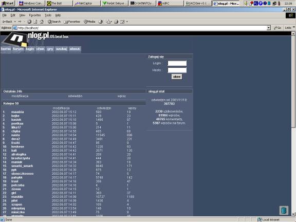
Task: Click the Local intranet zone in the status bar
Action: click(x=269, y=220)
